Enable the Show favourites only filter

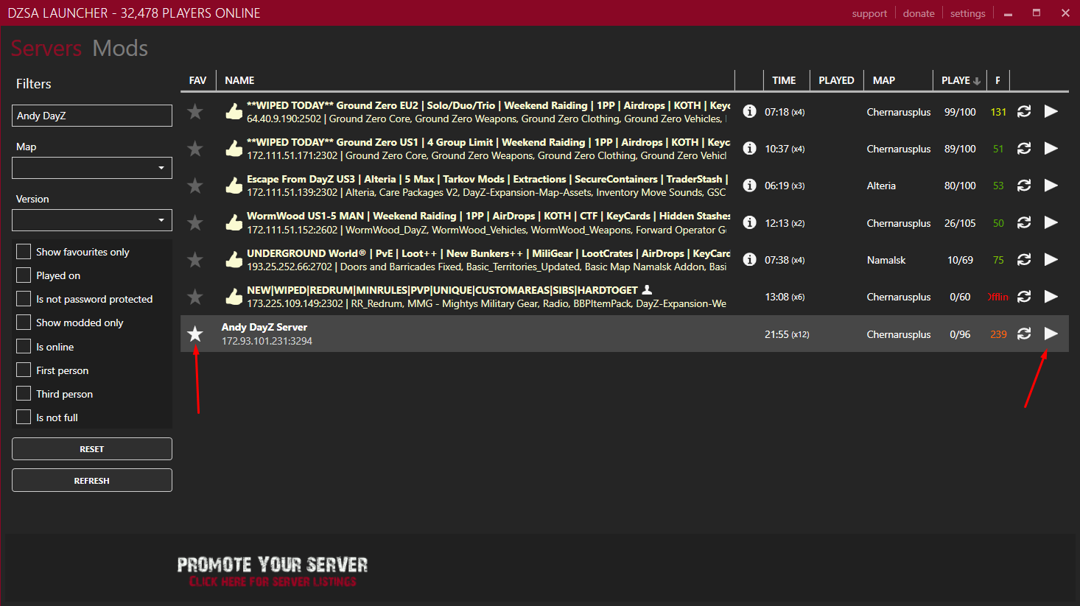[23, 251]
